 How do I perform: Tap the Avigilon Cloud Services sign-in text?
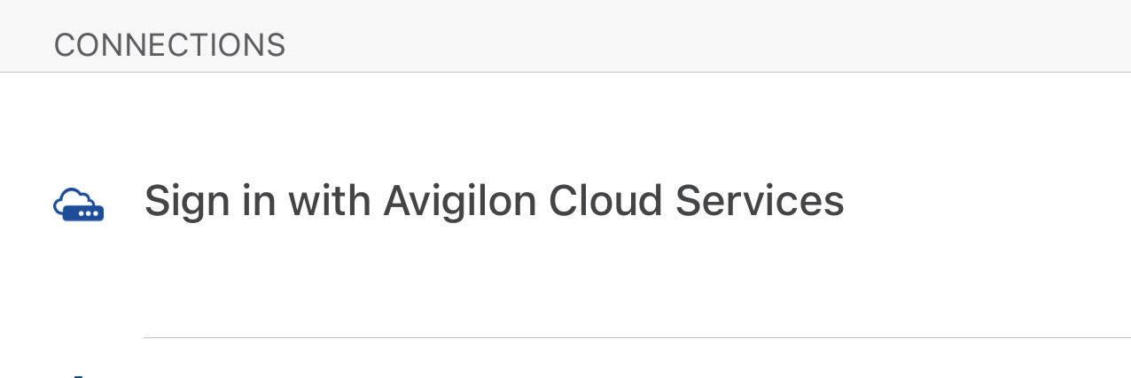click(x=494, y=203)
